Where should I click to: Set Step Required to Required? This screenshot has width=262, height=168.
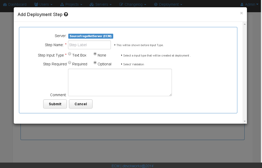point(70,62)
